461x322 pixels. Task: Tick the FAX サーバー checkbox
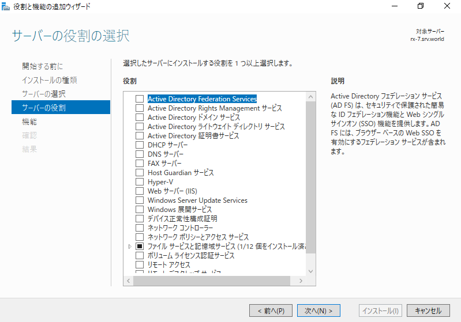coord(140,164)
